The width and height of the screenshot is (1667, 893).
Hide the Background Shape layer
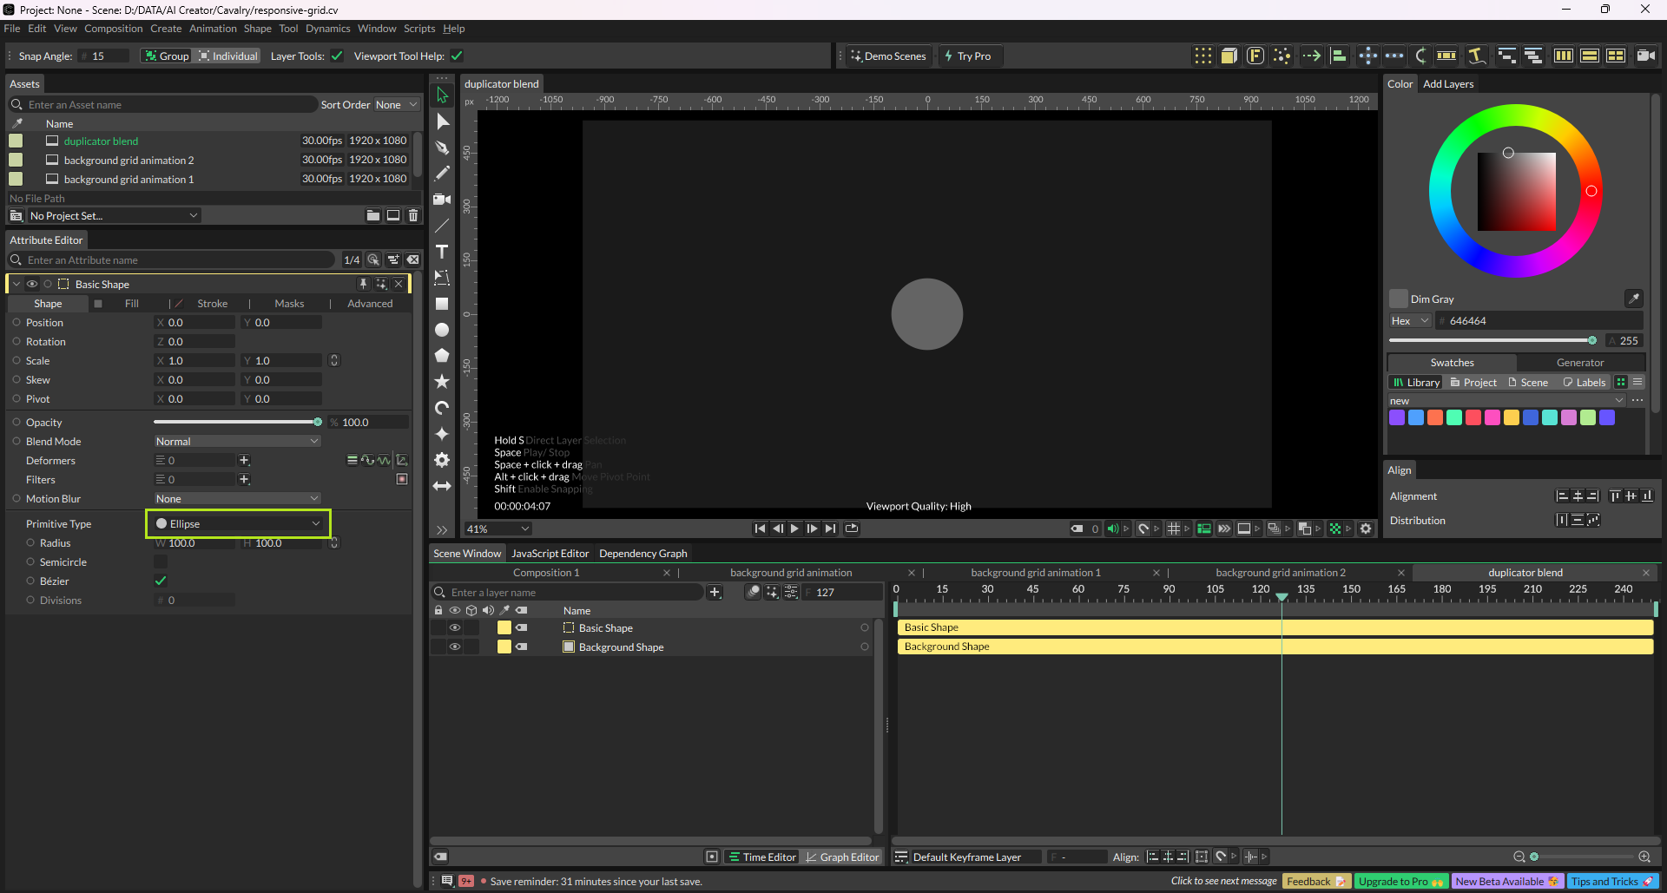point(454,647)
